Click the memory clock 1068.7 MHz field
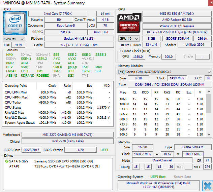213x192 pixels. [x=143, y=154]
